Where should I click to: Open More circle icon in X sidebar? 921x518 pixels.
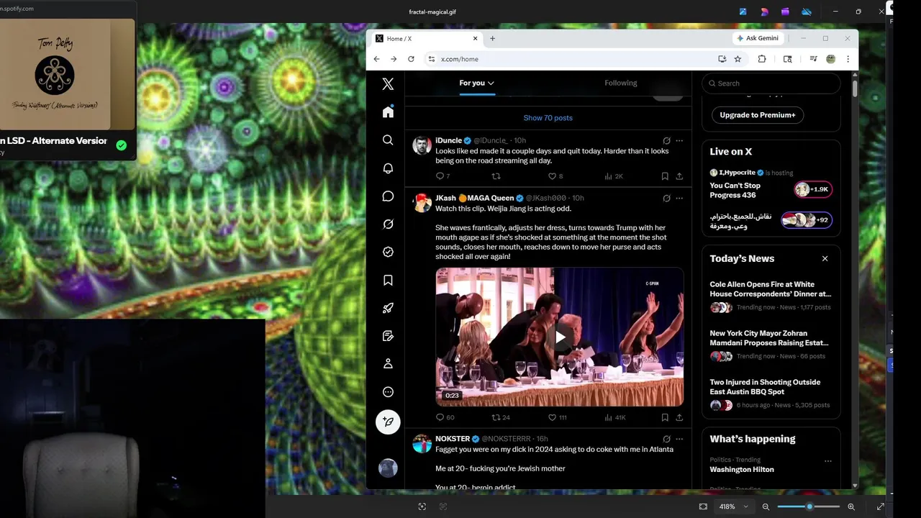[x=388, y=392]
